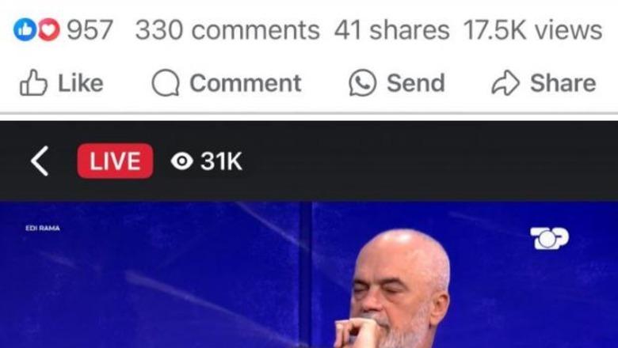Click the red heart reaction icon

click(x=49, y=30)
